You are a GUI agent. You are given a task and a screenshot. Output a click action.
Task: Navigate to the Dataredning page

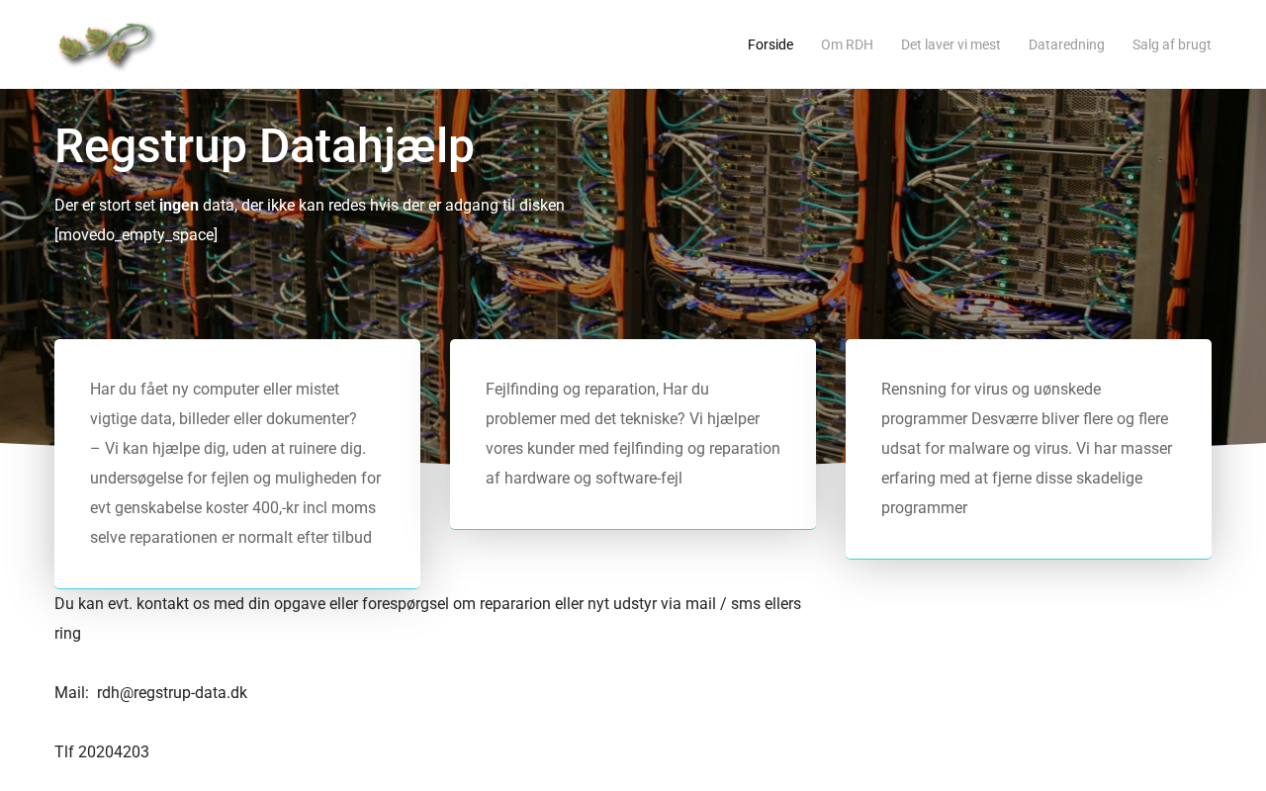click(1066, 44)
